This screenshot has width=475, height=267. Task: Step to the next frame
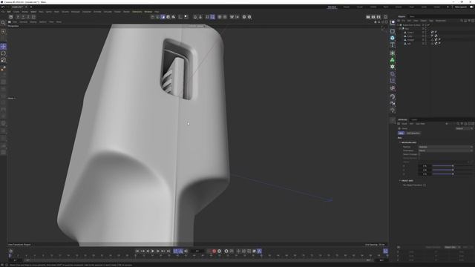[158, 251]
